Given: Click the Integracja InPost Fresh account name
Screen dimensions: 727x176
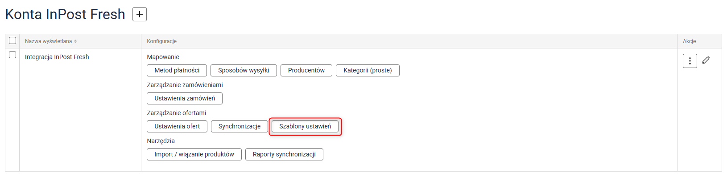Looking at the screenshot, I should point(57,57).
